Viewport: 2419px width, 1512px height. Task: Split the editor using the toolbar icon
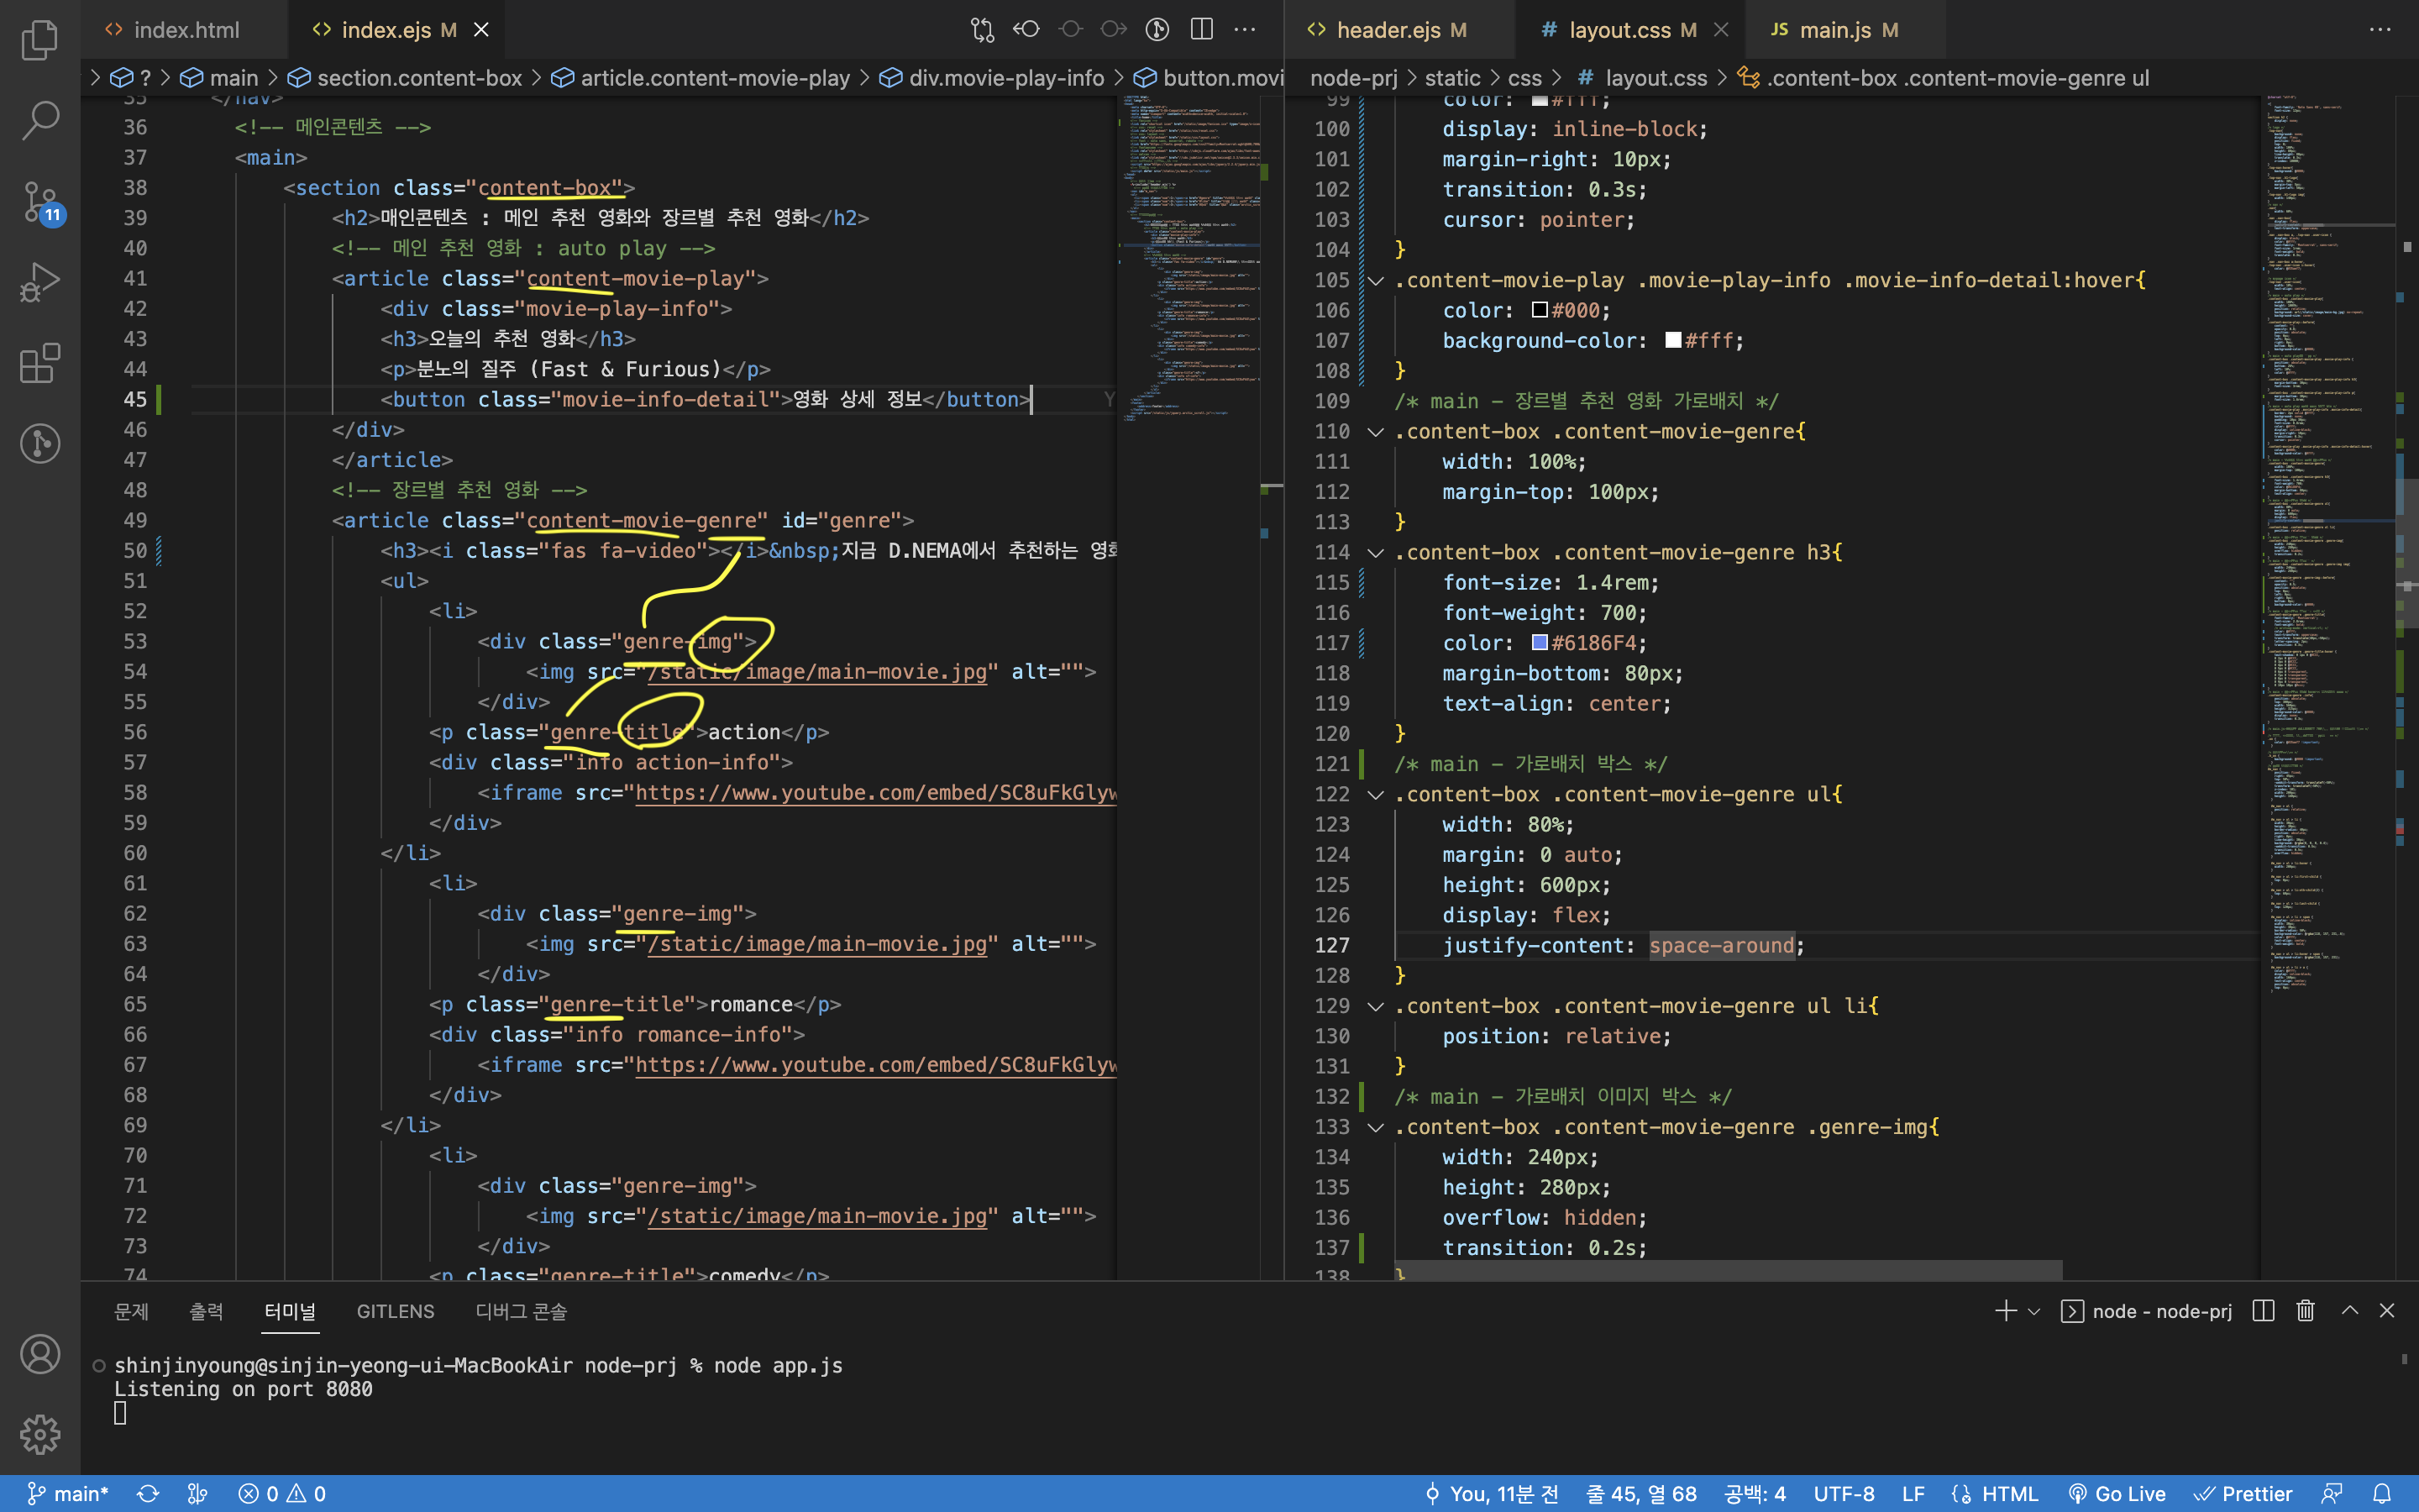point(1200,29)
